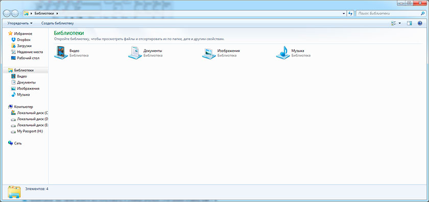
Task: Click the Загрузки folder icon in sidebar
Action: 13,46
